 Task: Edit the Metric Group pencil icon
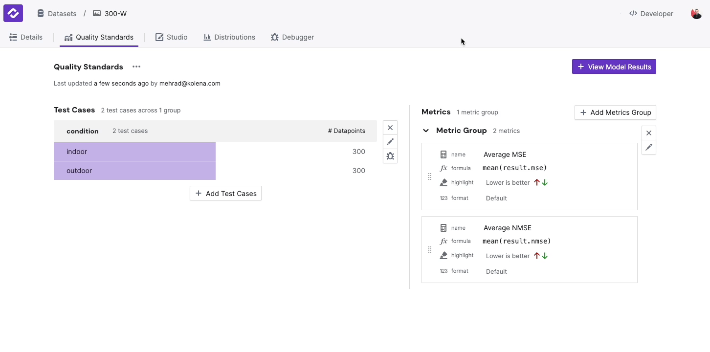click(648, 147)
